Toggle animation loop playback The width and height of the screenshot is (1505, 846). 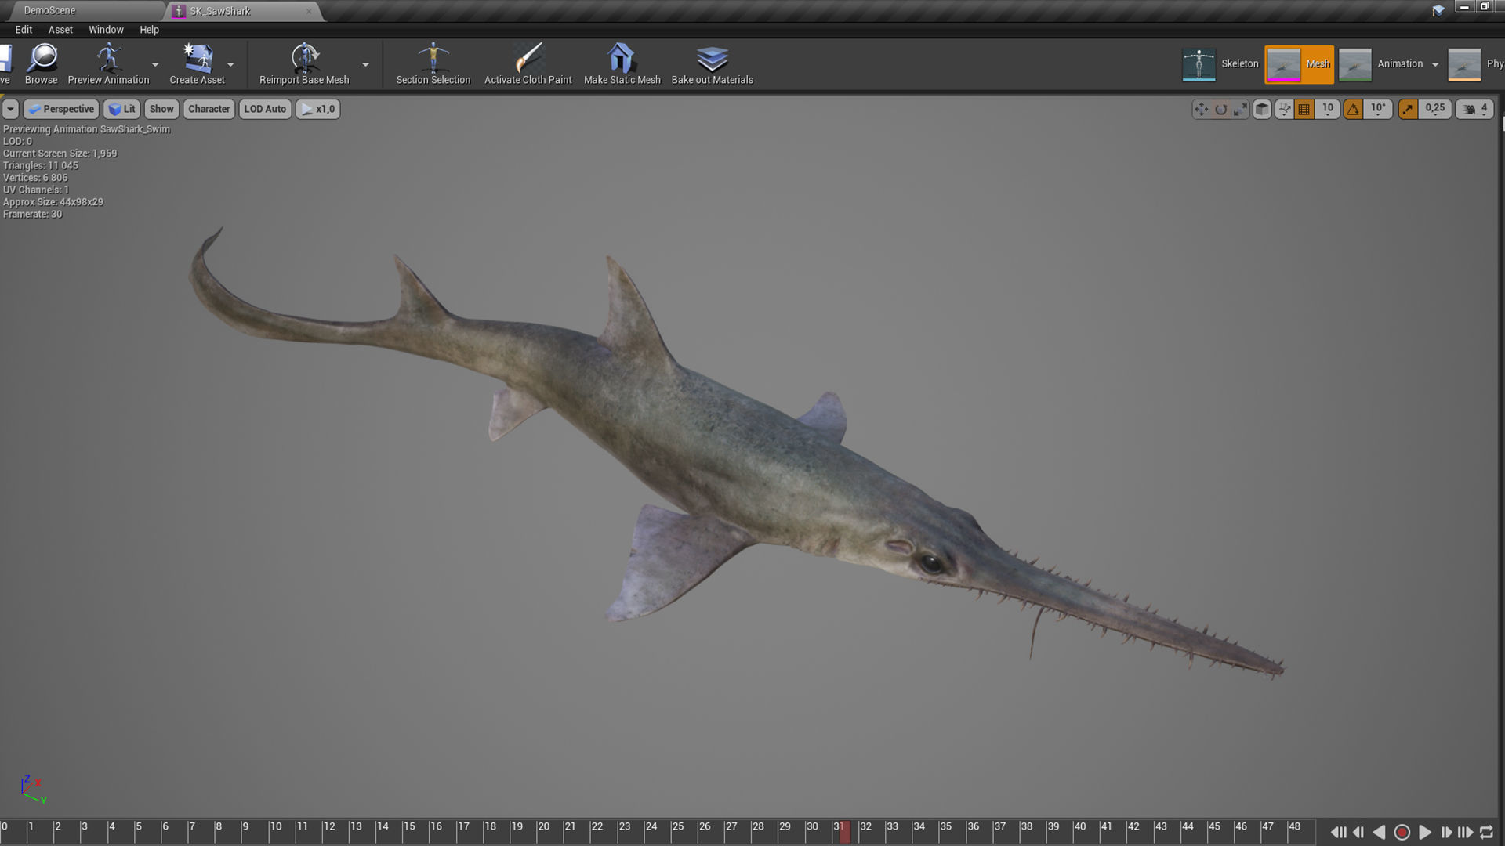(x=1486, y=833)
